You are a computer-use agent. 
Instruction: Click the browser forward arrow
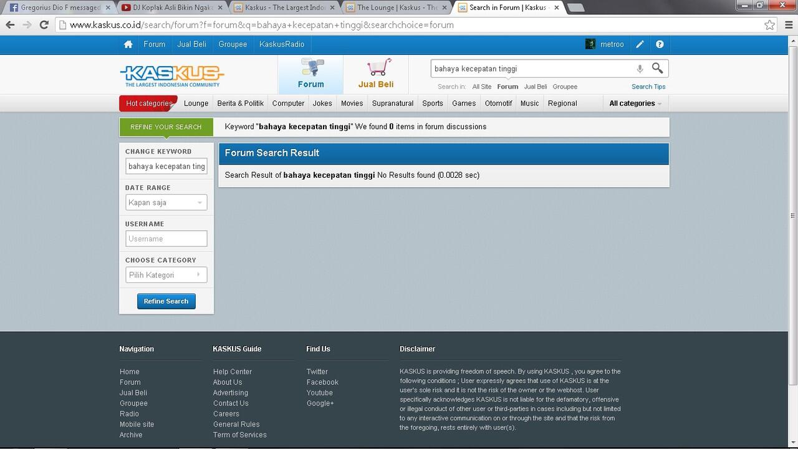pos(27,25)
